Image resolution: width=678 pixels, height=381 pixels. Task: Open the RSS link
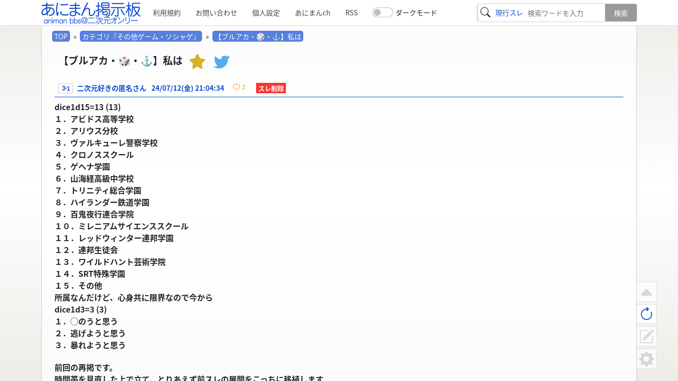point(351,13)
